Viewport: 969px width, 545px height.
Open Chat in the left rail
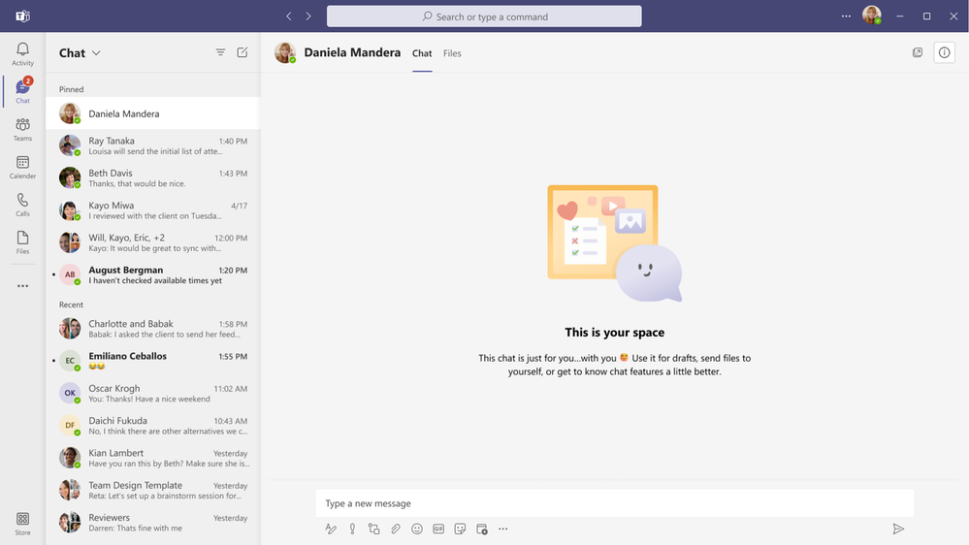coord(23,91)
